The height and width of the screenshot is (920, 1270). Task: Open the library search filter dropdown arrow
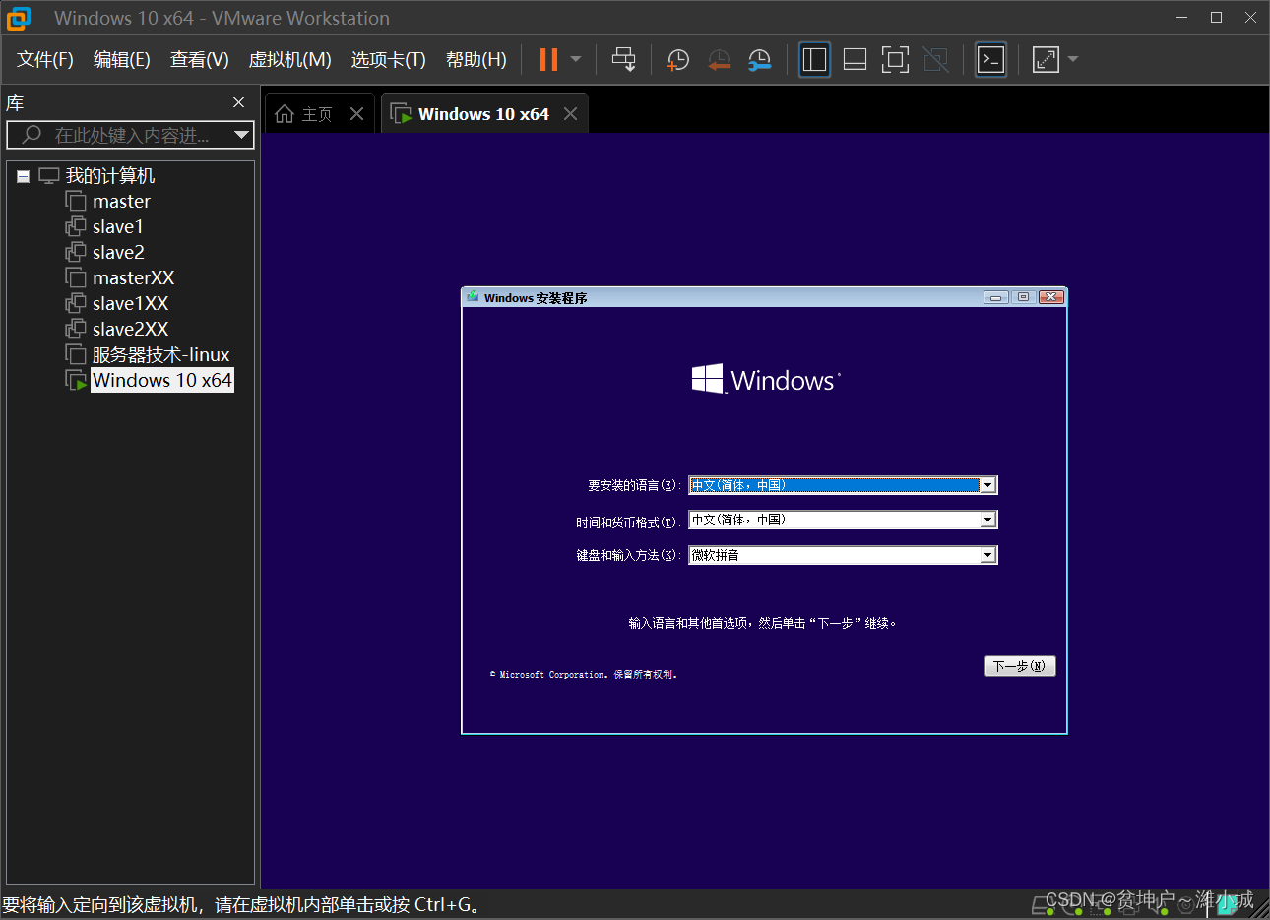tap(241, 135)
